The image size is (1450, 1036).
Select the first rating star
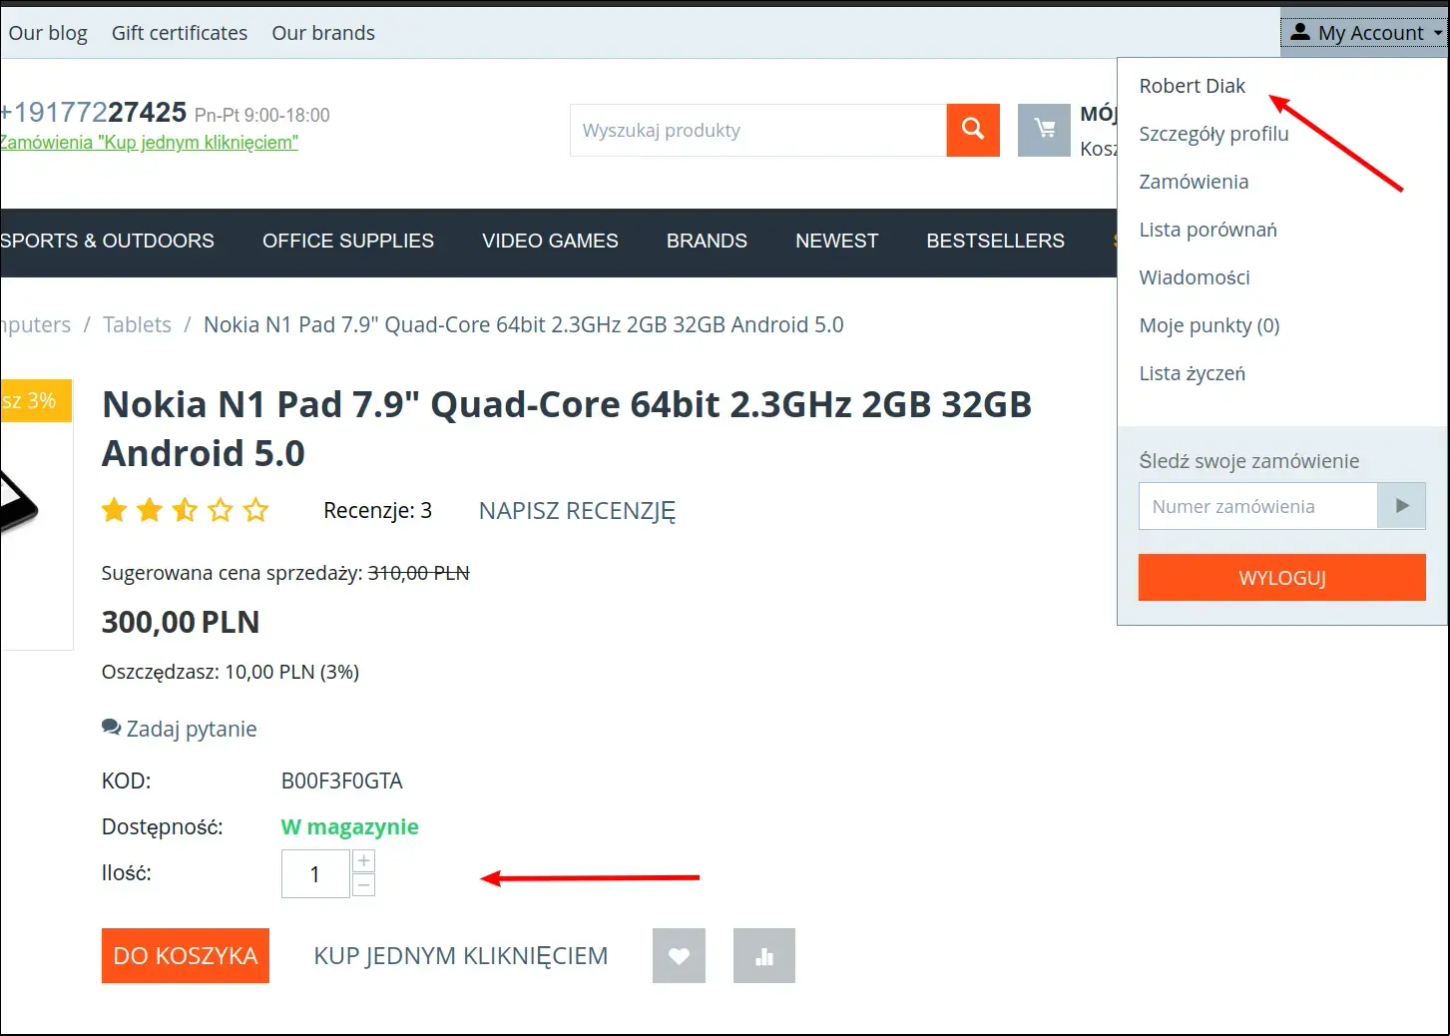115,510
